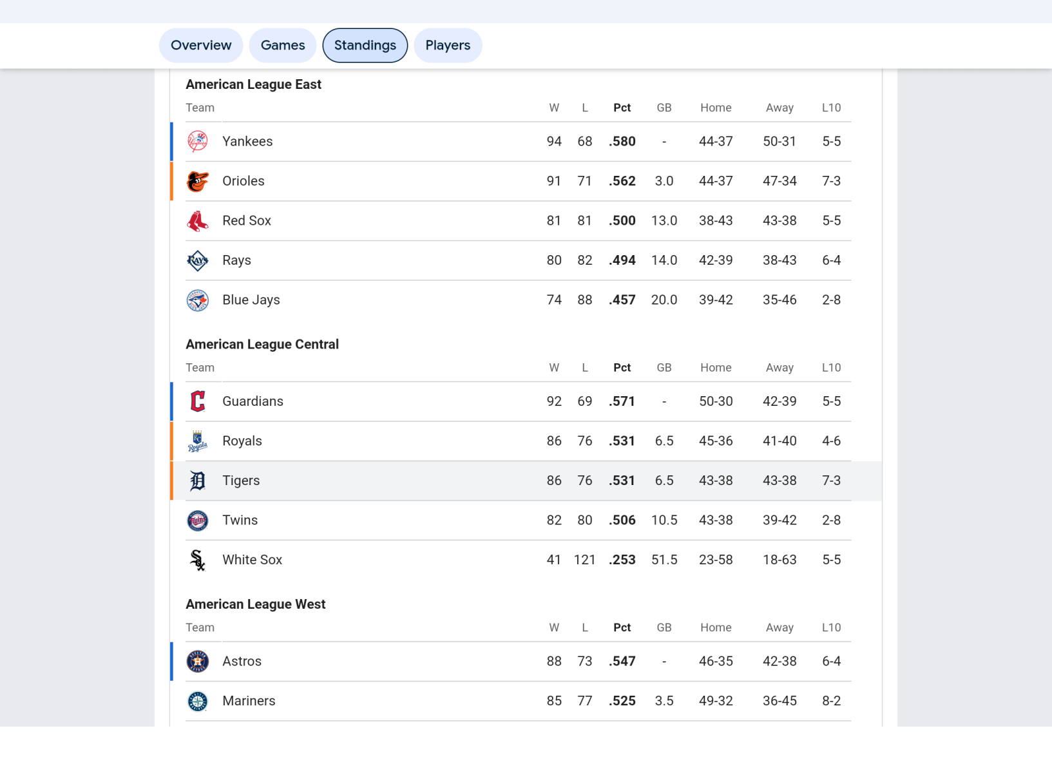The height and width of the screenshot is (773, 1052).
Task: Click the Orioles bird logo
Action: coord(197,182)
